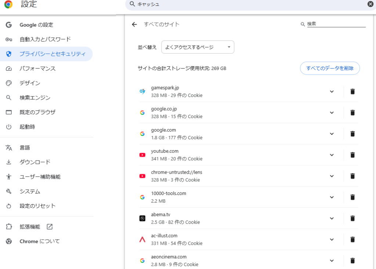
Task: Clear the キャッシュ search with the X icon
Action: [x=370, y=4]
